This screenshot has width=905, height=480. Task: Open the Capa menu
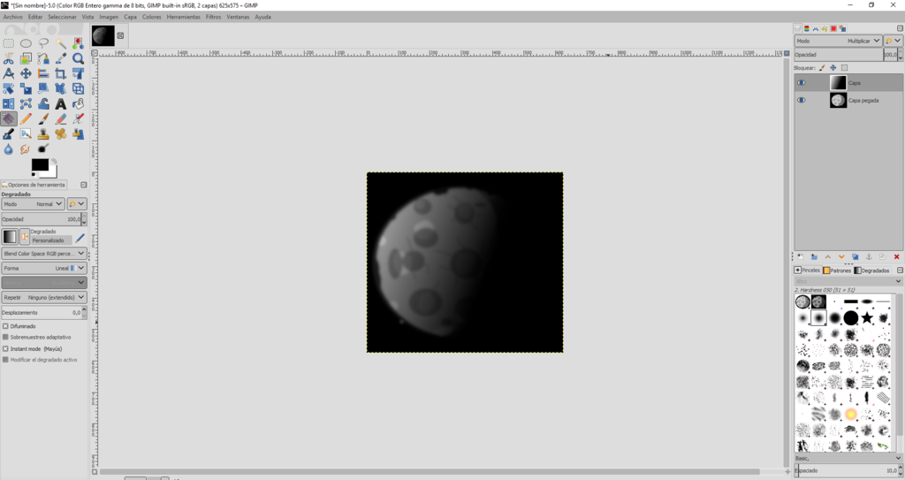(x=131, y=17)
